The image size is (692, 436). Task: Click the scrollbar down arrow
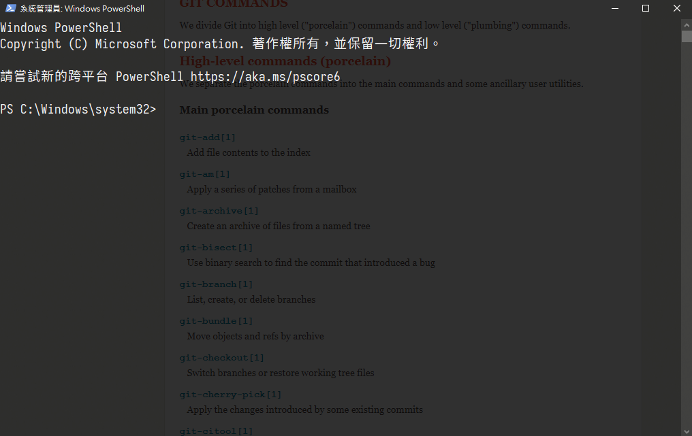(x=687, y=431)
